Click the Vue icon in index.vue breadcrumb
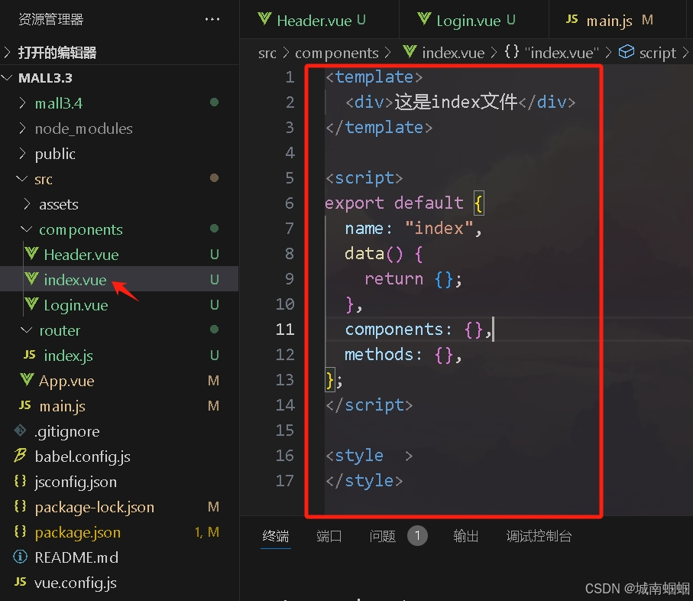 pyautogui.click(x=410, y=51)
